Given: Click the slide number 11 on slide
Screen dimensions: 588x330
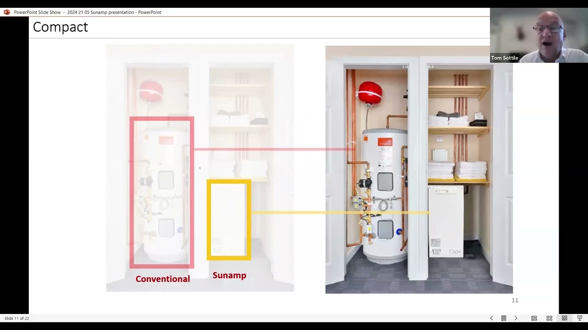Looking at the screenshot, I should coord(515,300).
